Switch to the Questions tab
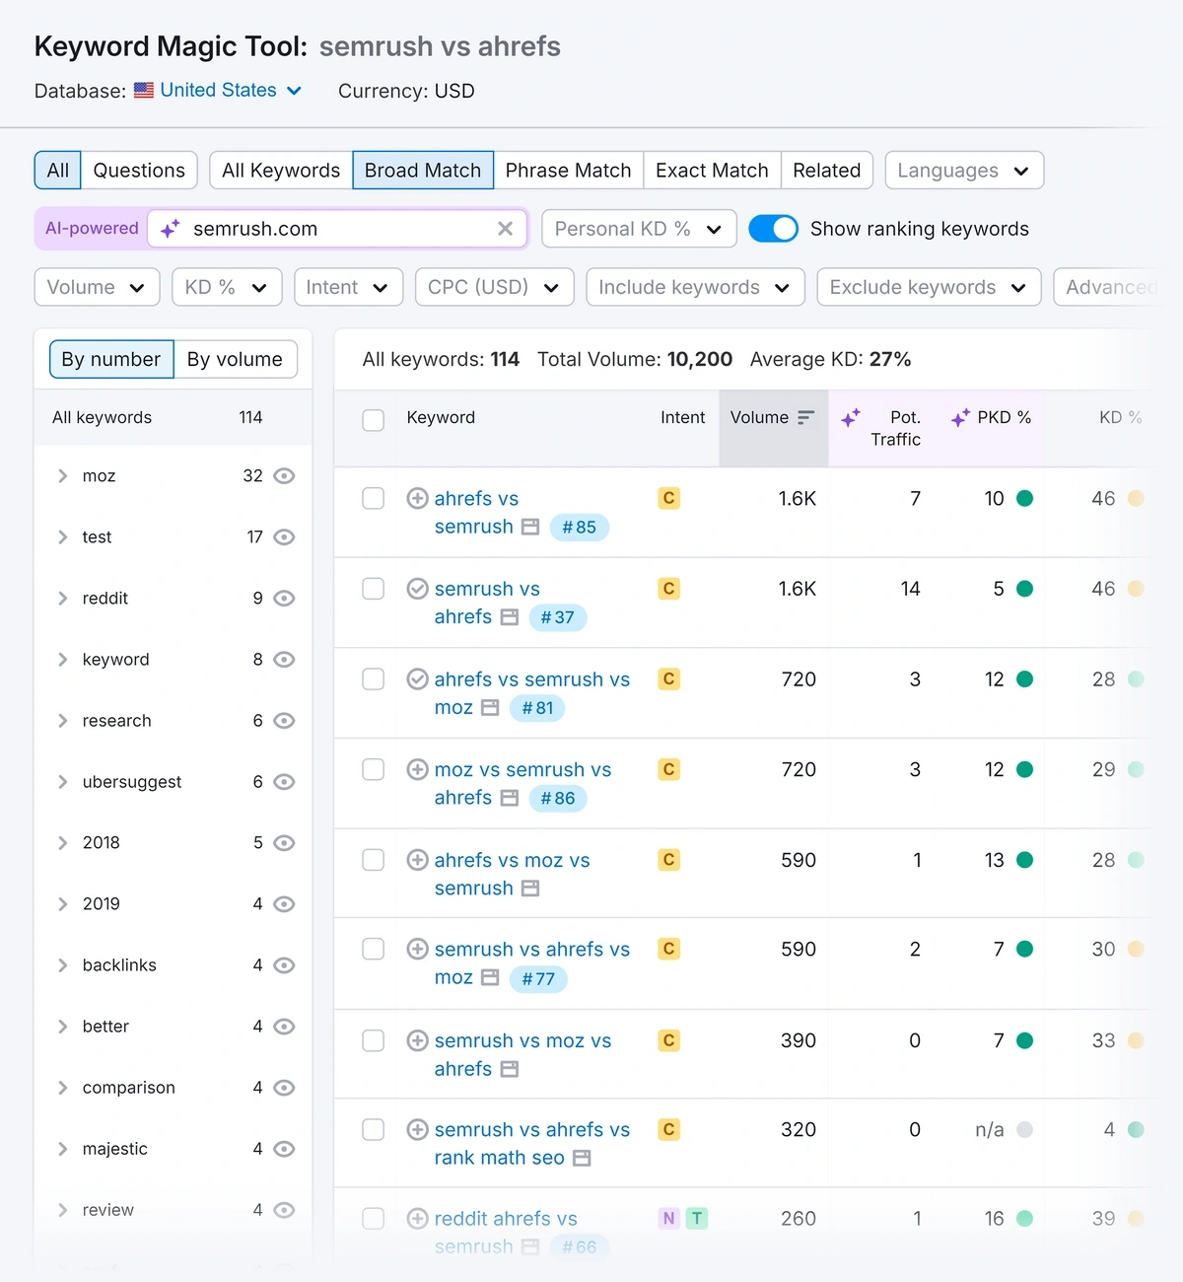The width and height of the screenshot is (1183, 1282). tap(139, 170)
